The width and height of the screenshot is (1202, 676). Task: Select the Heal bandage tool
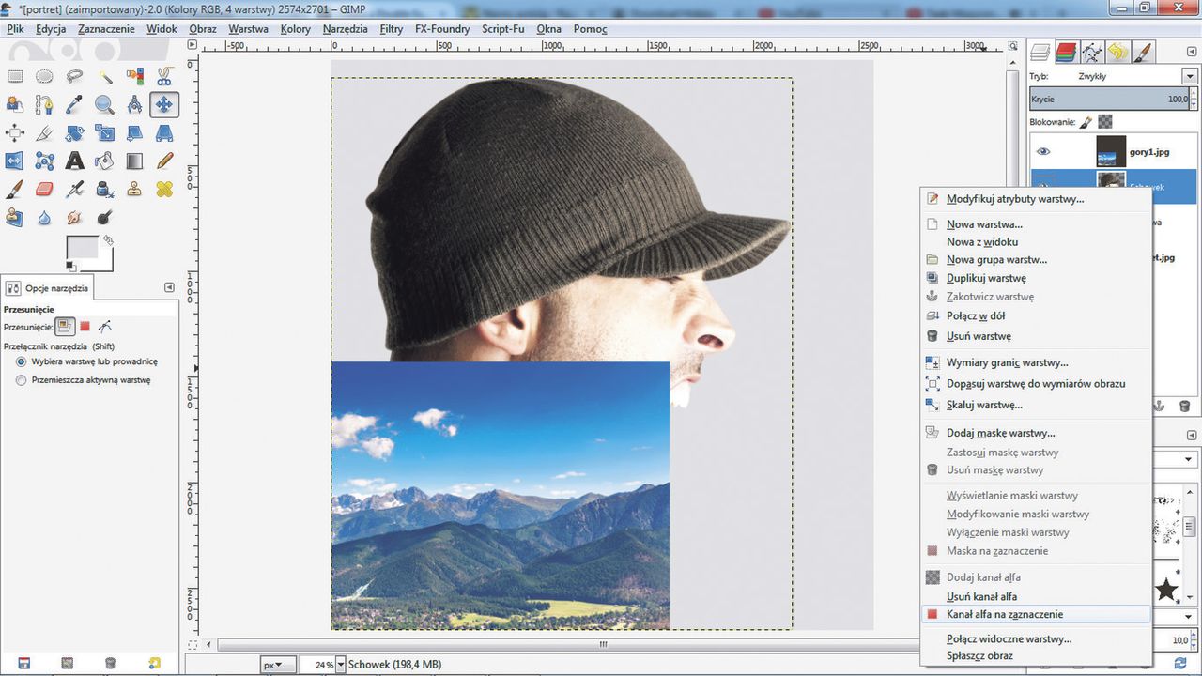tap(164, 189)
